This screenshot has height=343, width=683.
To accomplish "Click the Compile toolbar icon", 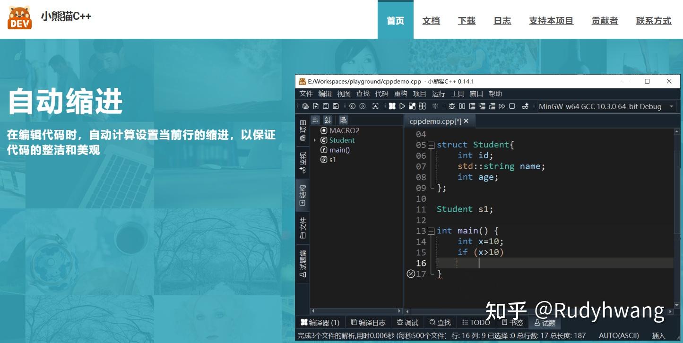I will click(392, 106).
